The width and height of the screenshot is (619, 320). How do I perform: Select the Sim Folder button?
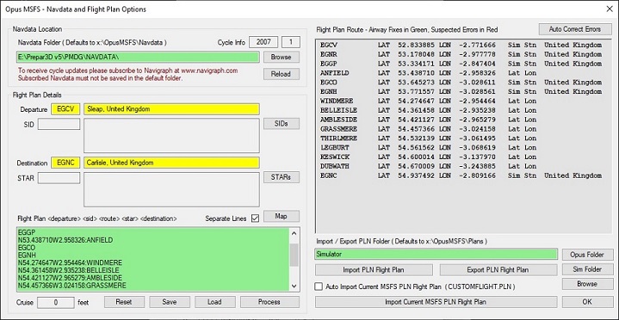coord(587,269)
